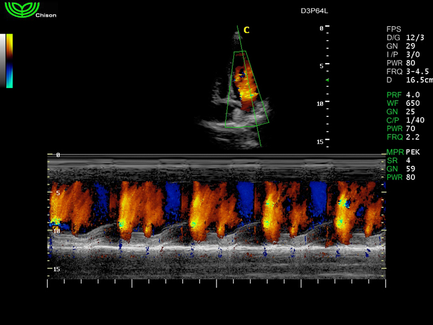Click the yellow C orientation marker

click(246, 30)
